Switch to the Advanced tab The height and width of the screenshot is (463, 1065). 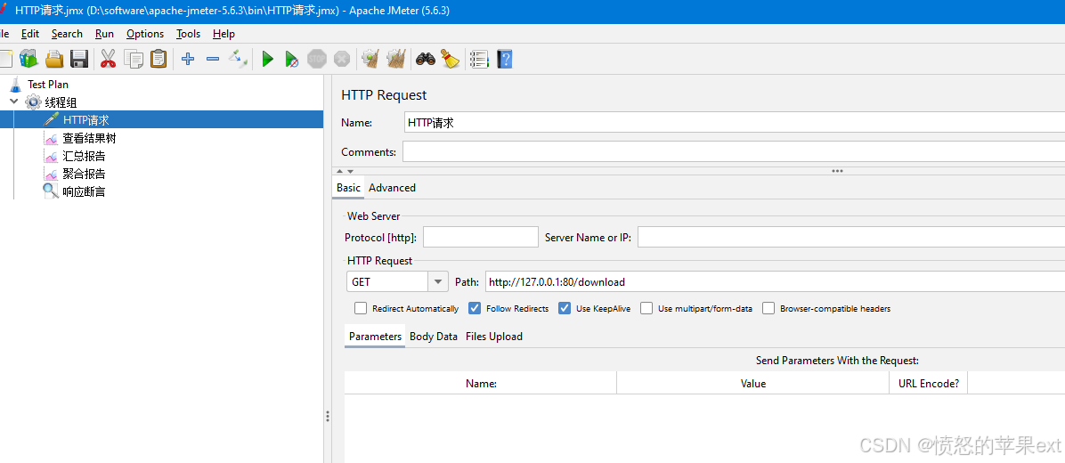[392, 187]
